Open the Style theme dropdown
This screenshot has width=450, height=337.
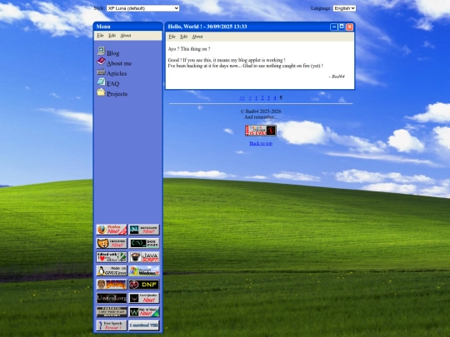(x=143, y=8)
